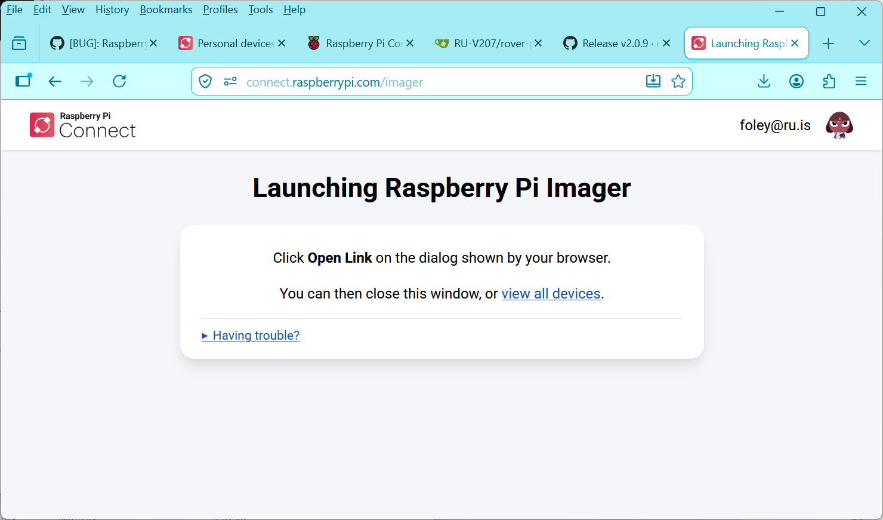This screenshot has width=883, height=520.
Task: Open the Bookmarks menu
Action: pos(166,10)
